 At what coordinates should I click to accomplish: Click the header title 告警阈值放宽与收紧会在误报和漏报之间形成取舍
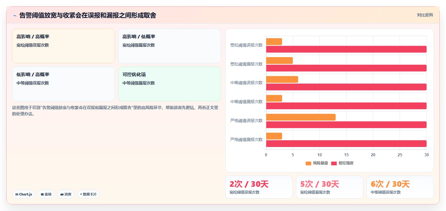(x=88, y=15)
